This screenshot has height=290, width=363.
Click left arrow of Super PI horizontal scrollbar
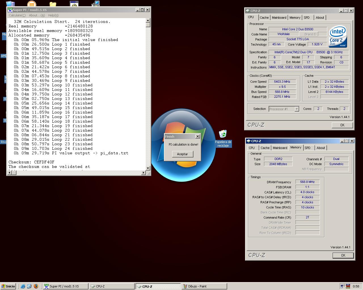tap(9, 172)
